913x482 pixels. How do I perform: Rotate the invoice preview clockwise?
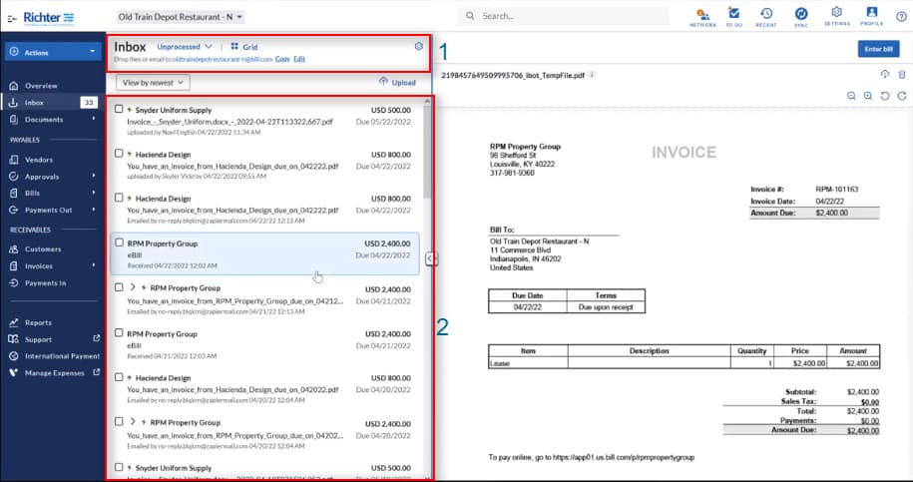pos(902,96)
